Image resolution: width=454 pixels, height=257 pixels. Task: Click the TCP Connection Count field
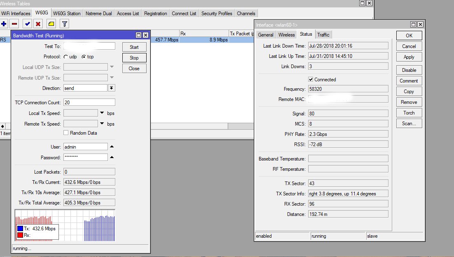[x=89, y=102]
